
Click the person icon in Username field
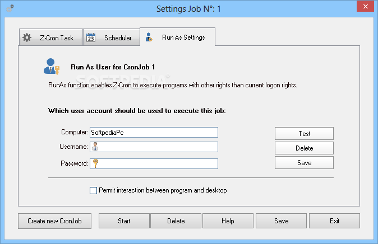[x=95, y=147]
